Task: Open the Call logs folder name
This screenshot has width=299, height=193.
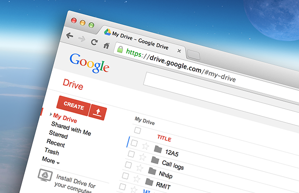Action: [173, 165]
